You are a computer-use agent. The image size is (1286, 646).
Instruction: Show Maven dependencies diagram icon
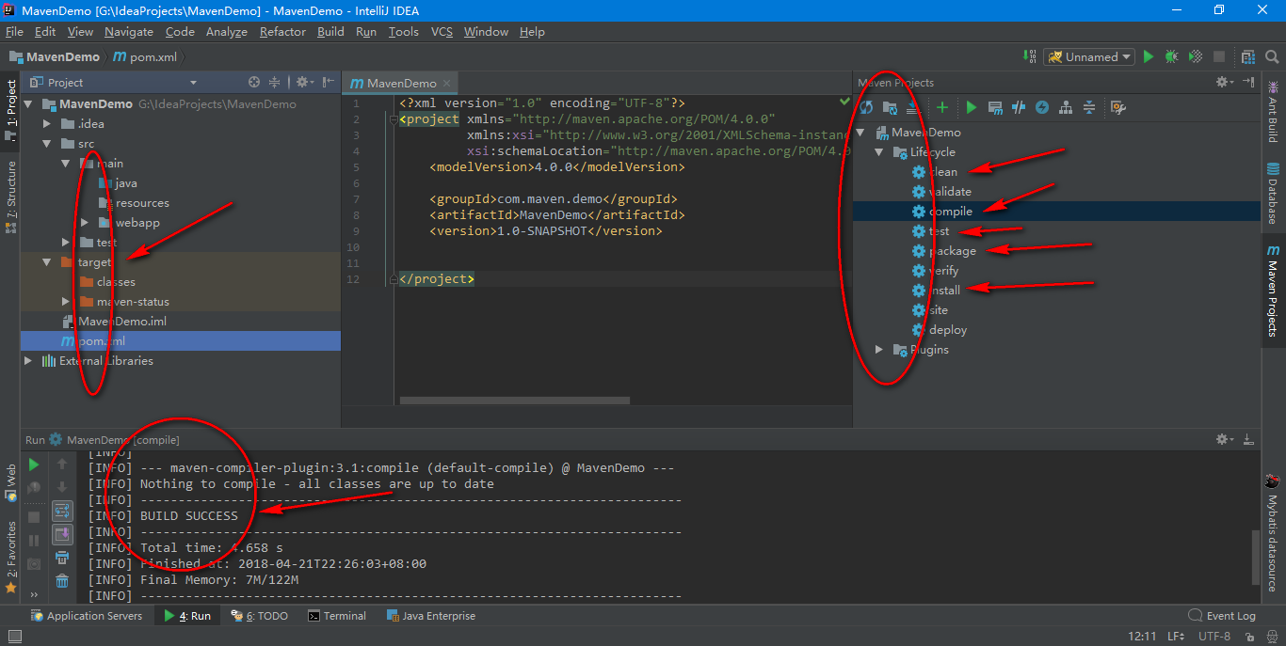click(1066, 107)
